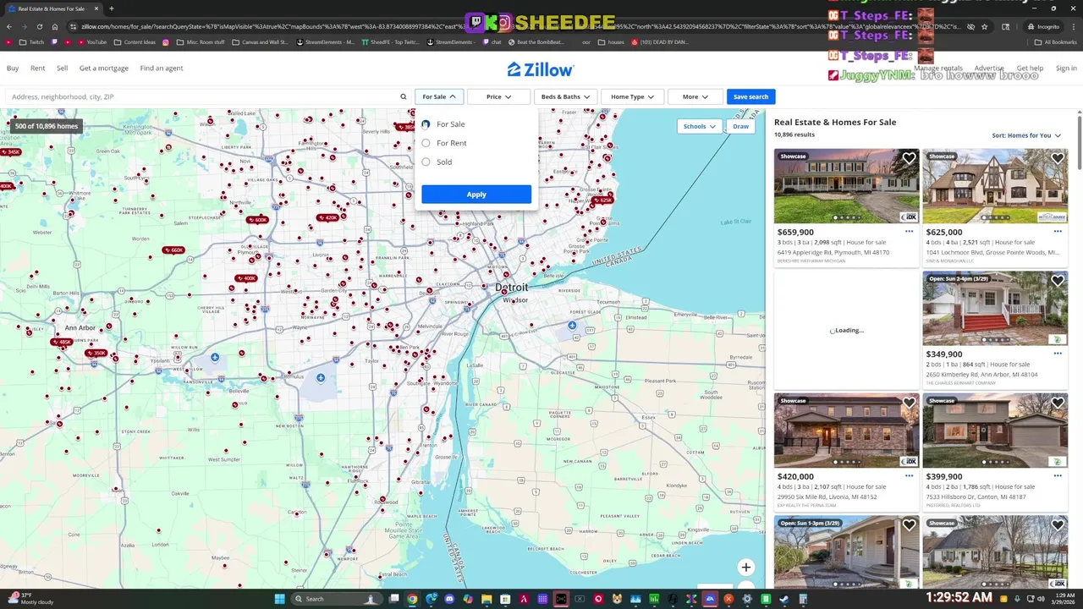Zoom in on the map with the plus button
The height and width of the screenshot is (609, 1083).
tap(745, 568)
